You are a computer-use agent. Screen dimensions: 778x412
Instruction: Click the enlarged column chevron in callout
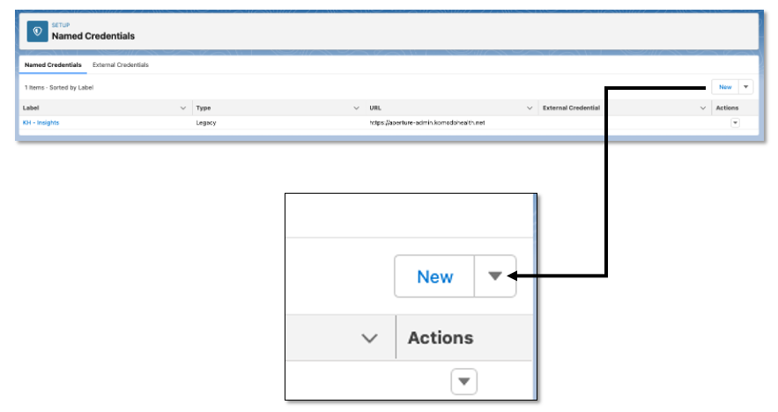pyautogui.click(x=370, y=338)
